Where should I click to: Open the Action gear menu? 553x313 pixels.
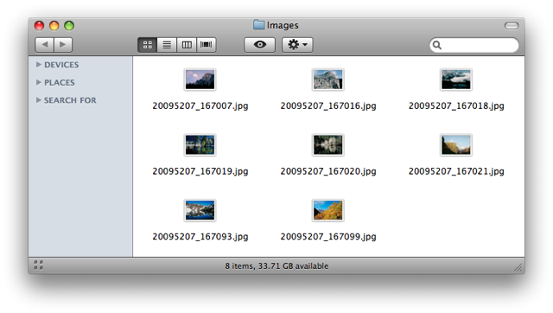297,45
